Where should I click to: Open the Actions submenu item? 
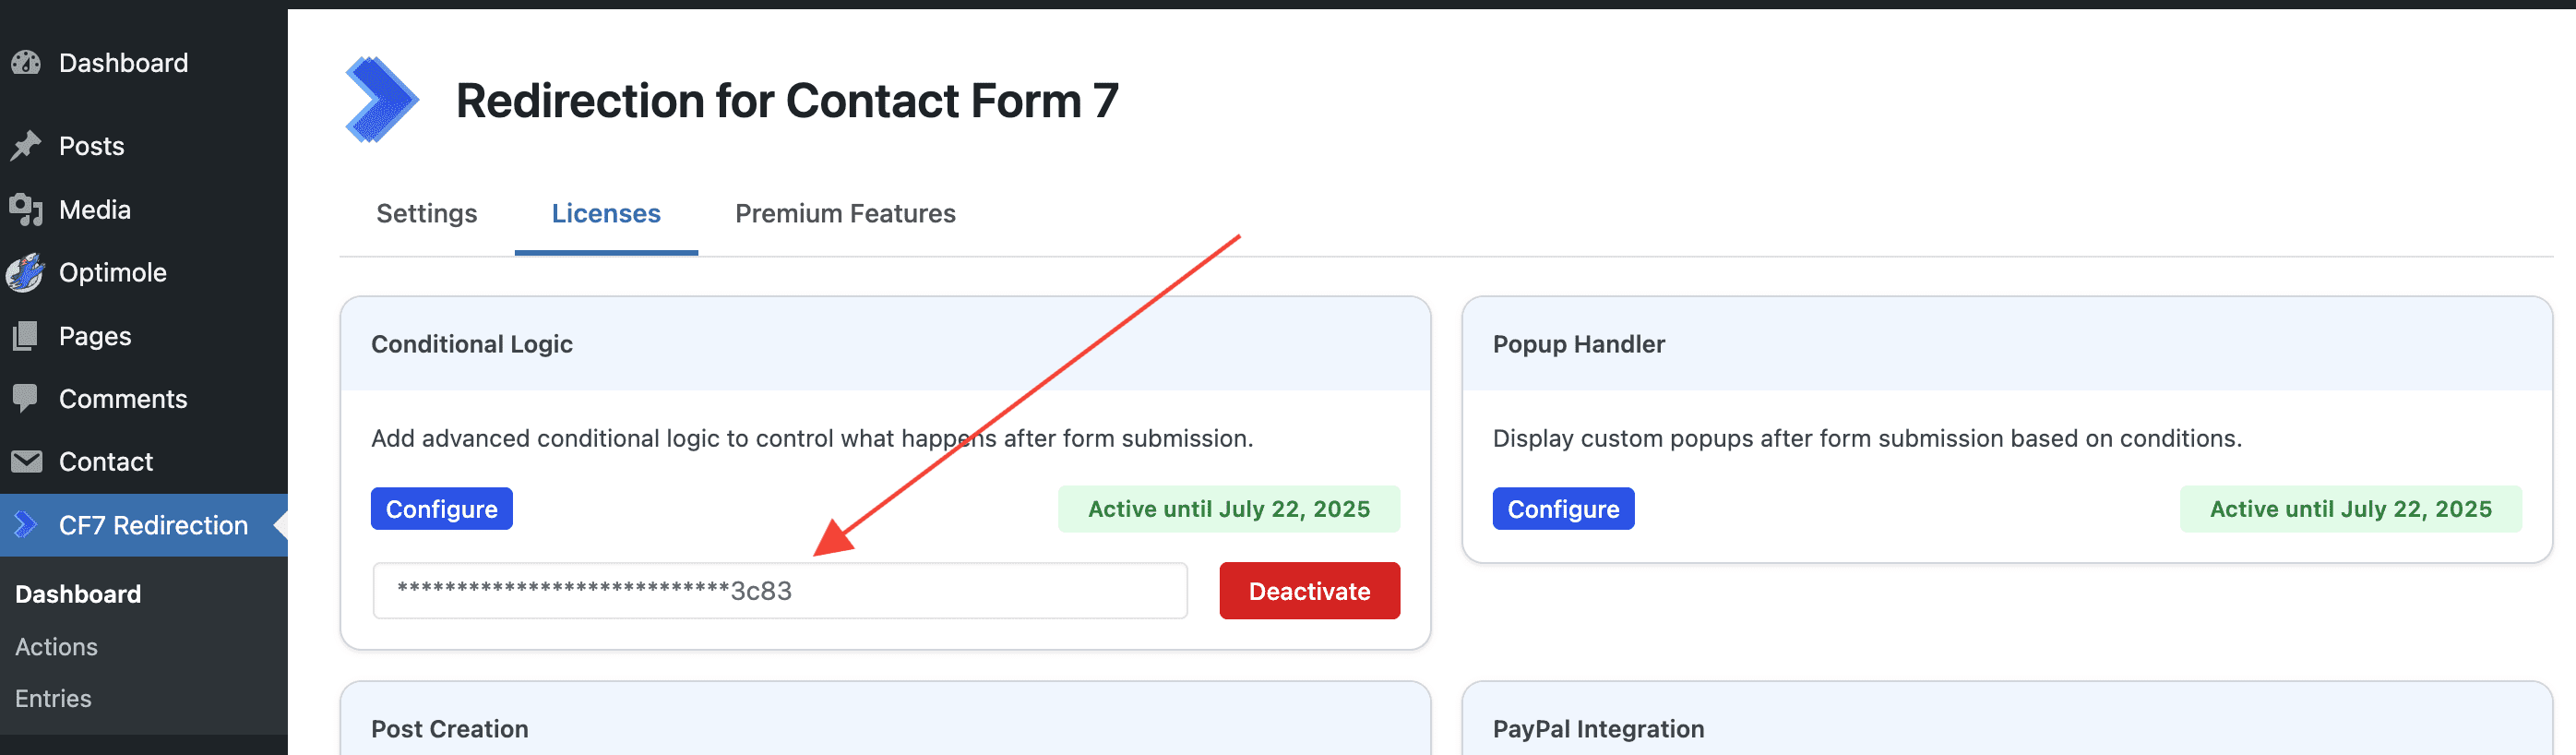tap(56, 647)
